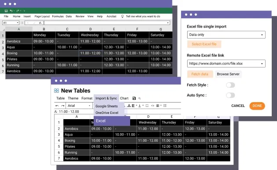Viewport: 277px width, 170px height.
Task: Click the text color A icon in New Tables
Action: pyautogui.click(x=129, y=106)
